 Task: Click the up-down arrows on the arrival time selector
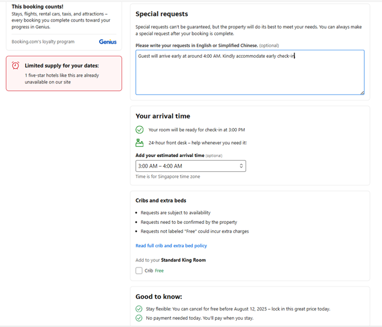point(241,166)
